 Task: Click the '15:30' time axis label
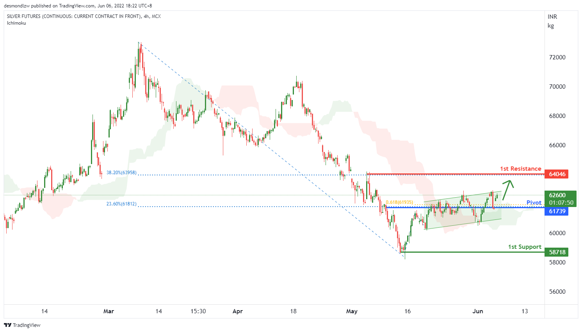pyautogui.click(x=198, y=311)
